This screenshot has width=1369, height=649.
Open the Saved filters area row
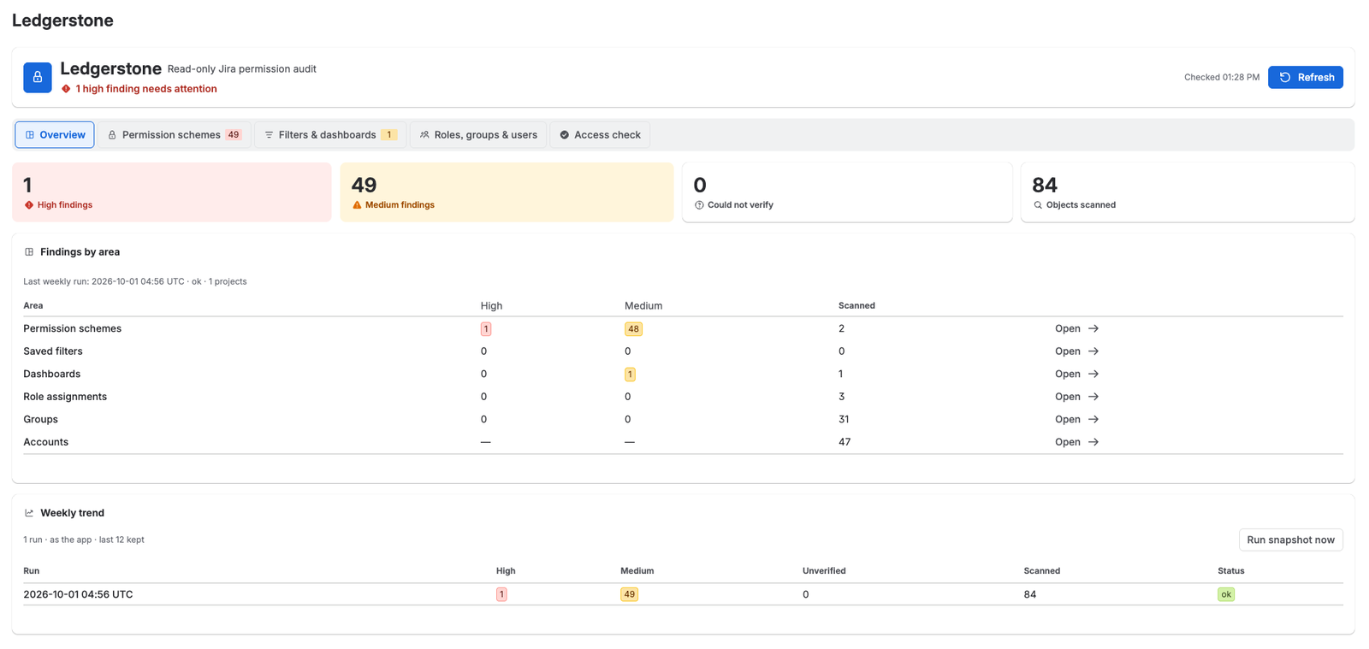click(1076, 351)
